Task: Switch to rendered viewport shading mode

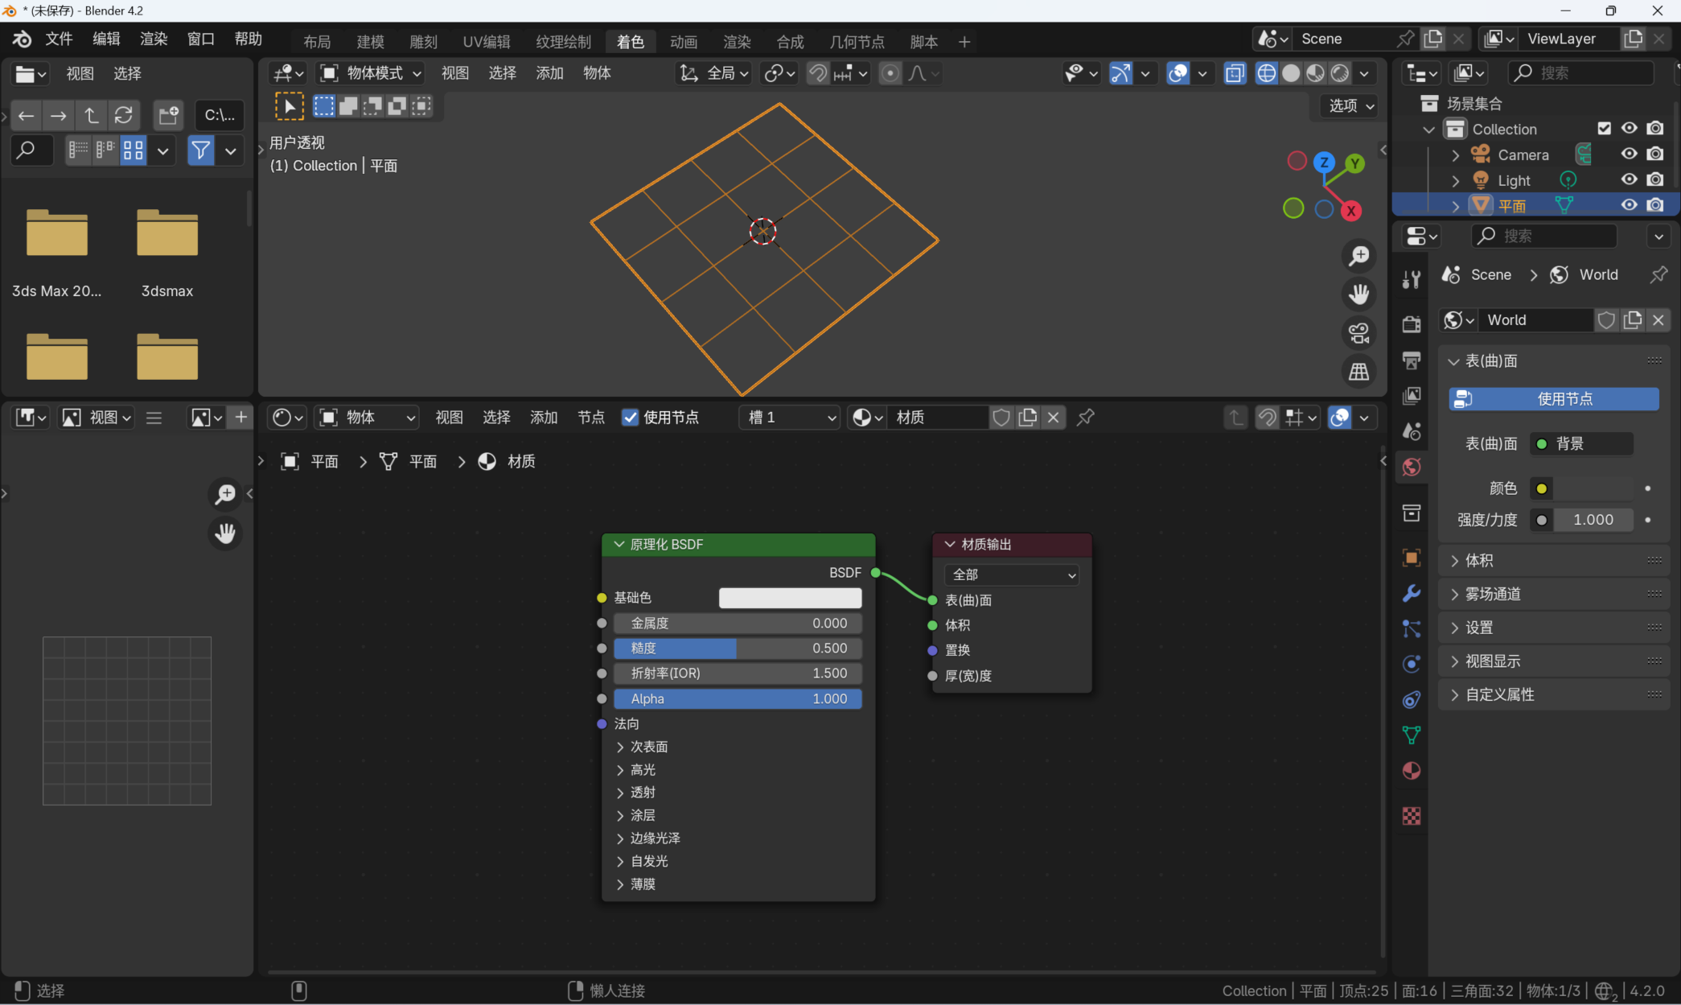Action: tap(1339, 73)
